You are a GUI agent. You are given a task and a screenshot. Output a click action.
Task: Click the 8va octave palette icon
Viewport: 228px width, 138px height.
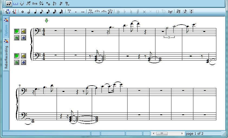pyautogui.click(x=35, y=4)
